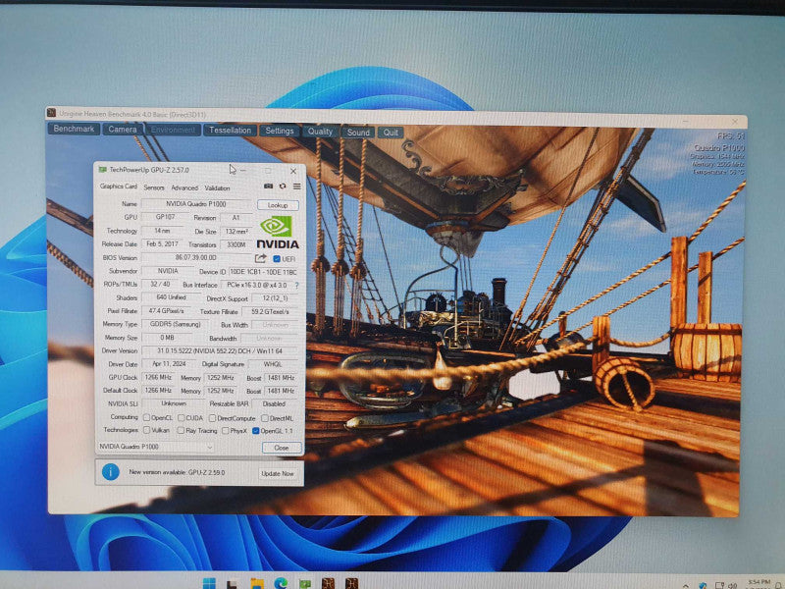Click the Driver Version field
This screenshot has height=589, width=785.
(220, 351)
